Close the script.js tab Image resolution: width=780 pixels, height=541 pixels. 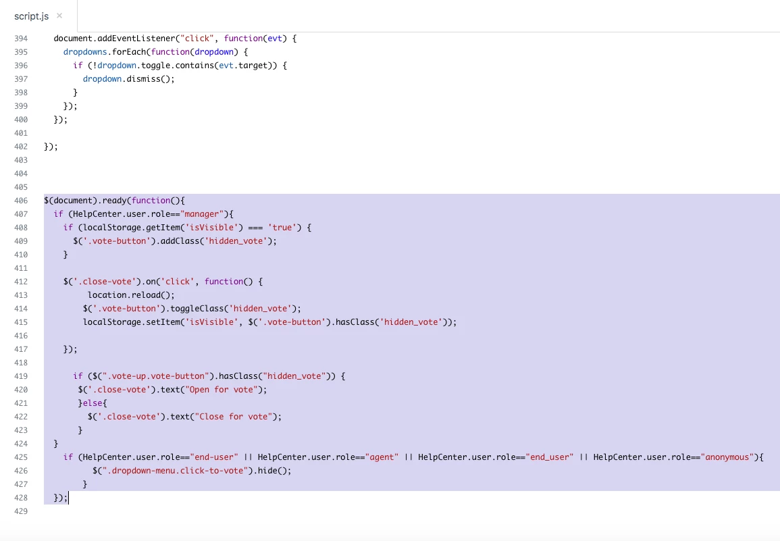pos(59,16)
